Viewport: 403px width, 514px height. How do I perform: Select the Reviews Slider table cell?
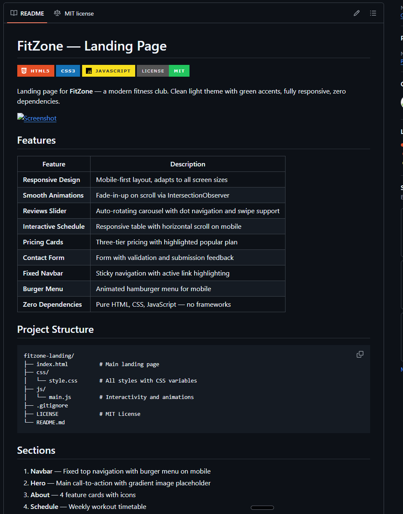(x=45, y=211)
